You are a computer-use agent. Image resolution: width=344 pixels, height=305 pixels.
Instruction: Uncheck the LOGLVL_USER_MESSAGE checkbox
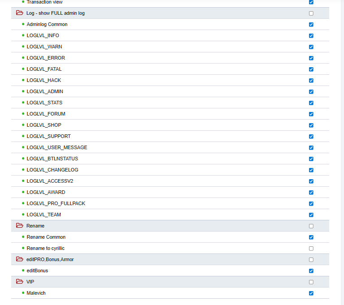(x=311, y=148)
